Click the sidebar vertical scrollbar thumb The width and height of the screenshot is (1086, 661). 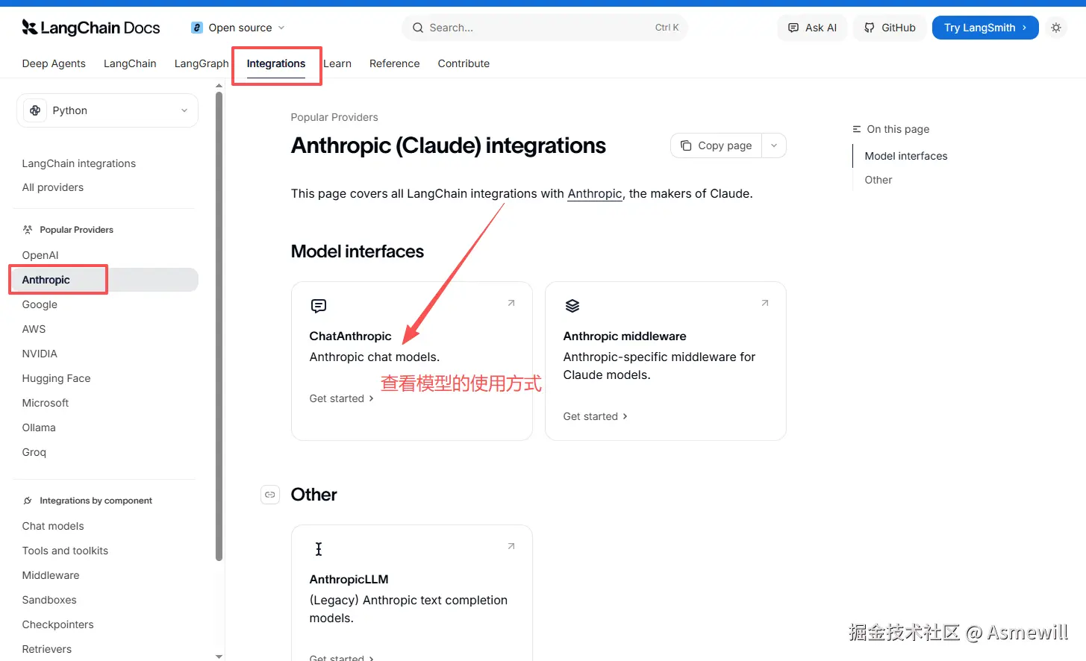coord(219,325)
